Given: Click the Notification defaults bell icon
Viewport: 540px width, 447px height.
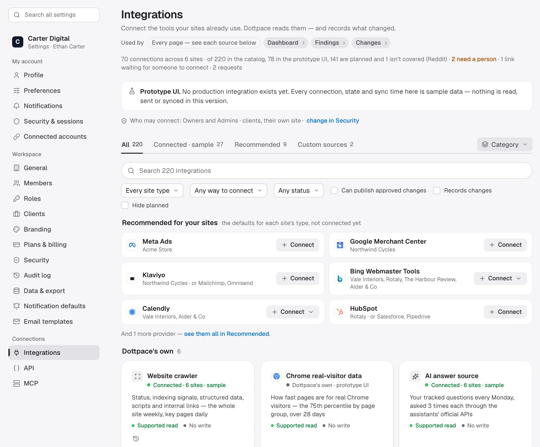Looking at the screenshot, I should 16,306.
